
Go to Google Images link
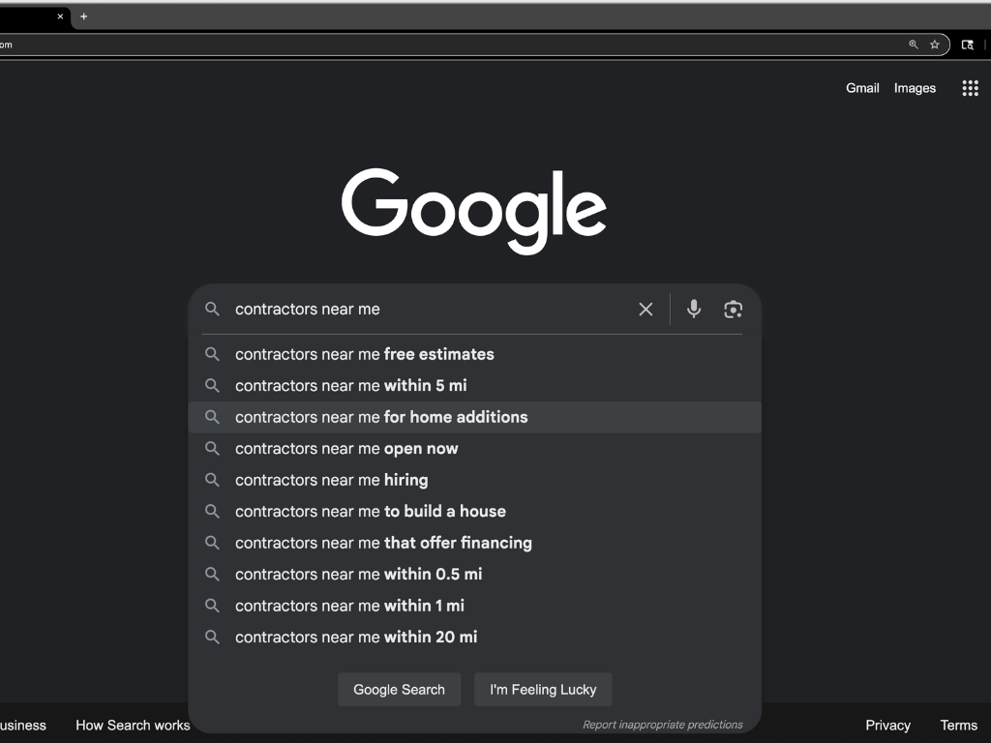915,88
